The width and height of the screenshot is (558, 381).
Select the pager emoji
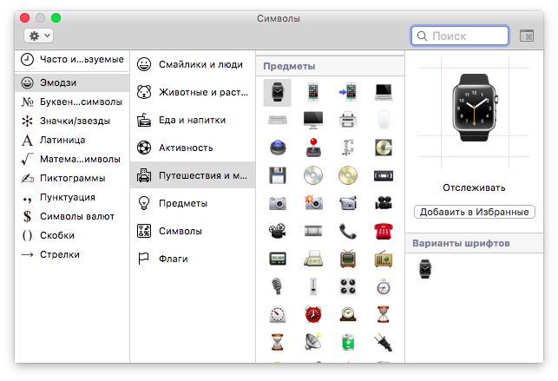click(277, 259)
